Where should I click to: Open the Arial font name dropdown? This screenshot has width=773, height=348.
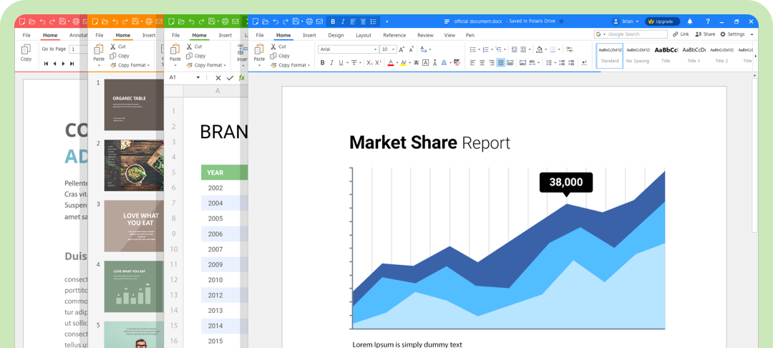(x=375, y=49)
